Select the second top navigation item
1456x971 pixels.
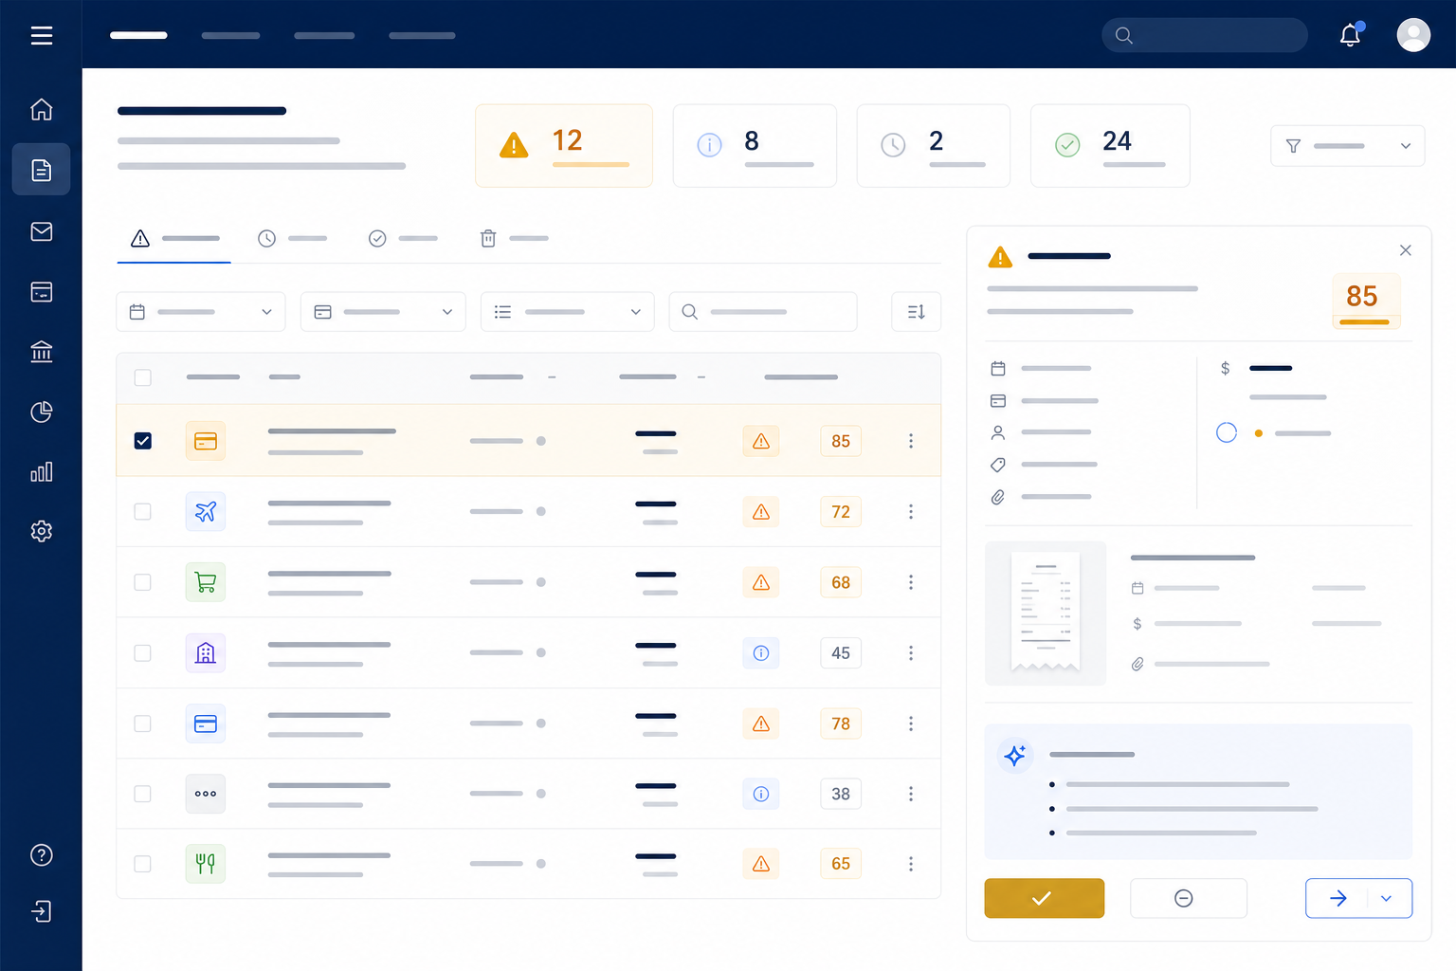click(x=230, y=35)
